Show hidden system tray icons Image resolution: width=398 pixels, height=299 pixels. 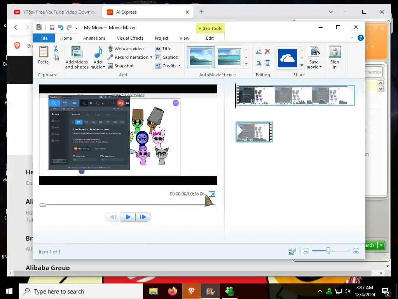(320, 291)
